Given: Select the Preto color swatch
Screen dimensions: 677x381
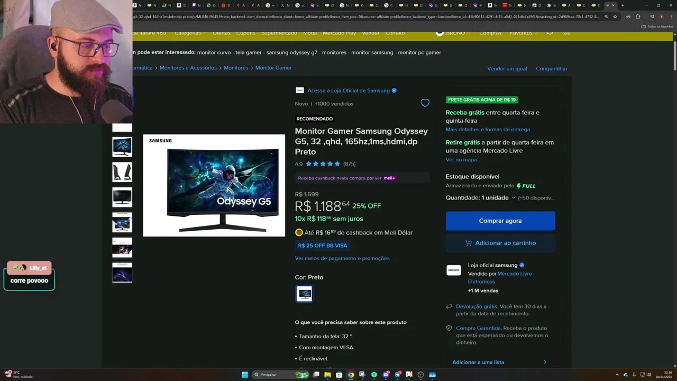Looking at the screenshot, I should pos(304,294).
